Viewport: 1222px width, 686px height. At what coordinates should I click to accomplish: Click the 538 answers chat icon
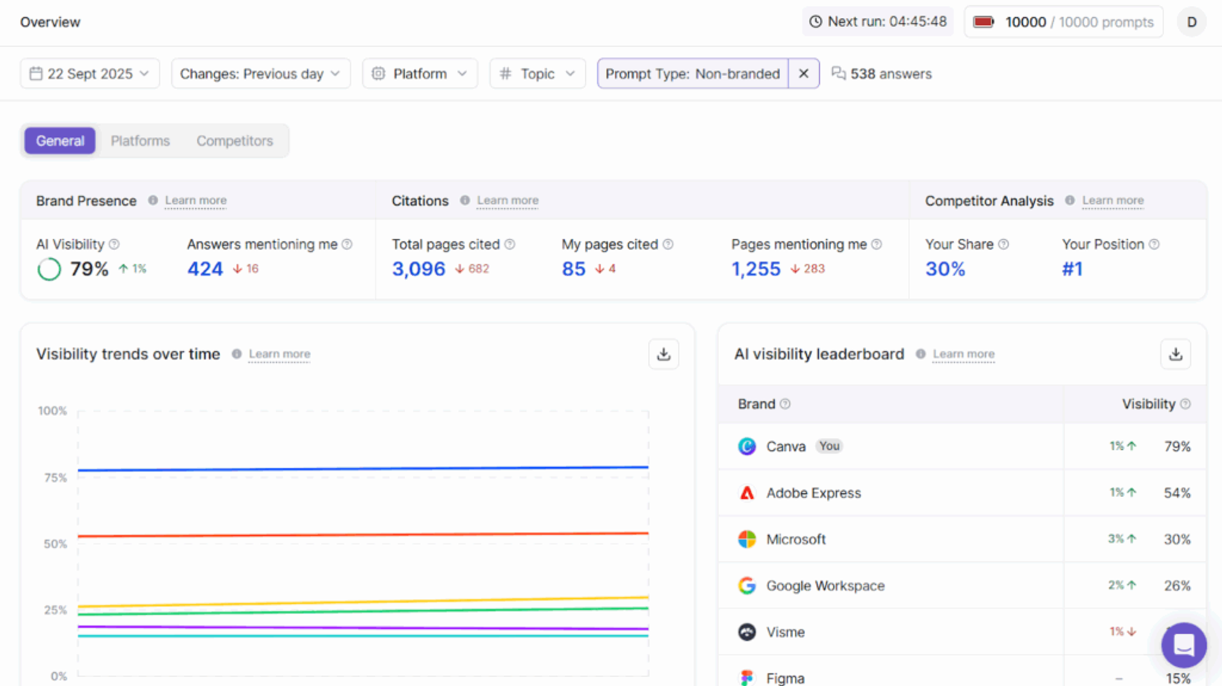click(839, 74)
